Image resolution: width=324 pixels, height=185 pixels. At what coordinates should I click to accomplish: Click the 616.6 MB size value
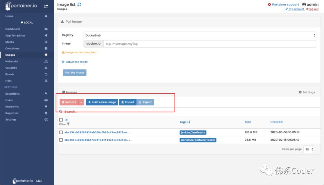[251, 132]
